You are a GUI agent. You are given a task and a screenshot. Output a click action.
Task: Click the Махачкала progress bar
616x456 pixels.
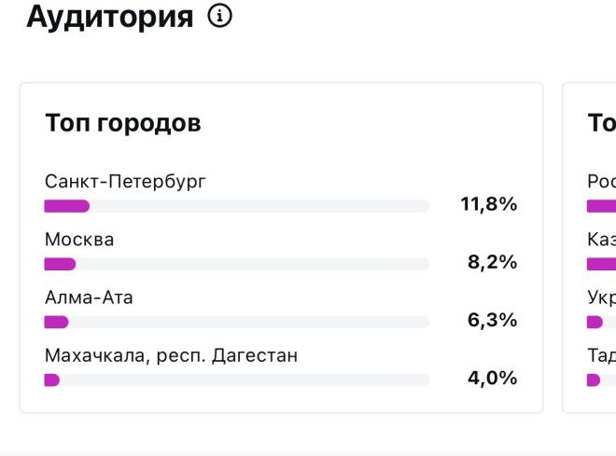237,380
